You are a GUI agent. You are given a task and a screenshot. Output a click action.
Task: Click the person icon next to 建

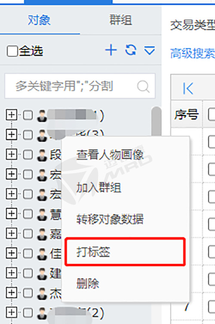(x=42, y=274)
